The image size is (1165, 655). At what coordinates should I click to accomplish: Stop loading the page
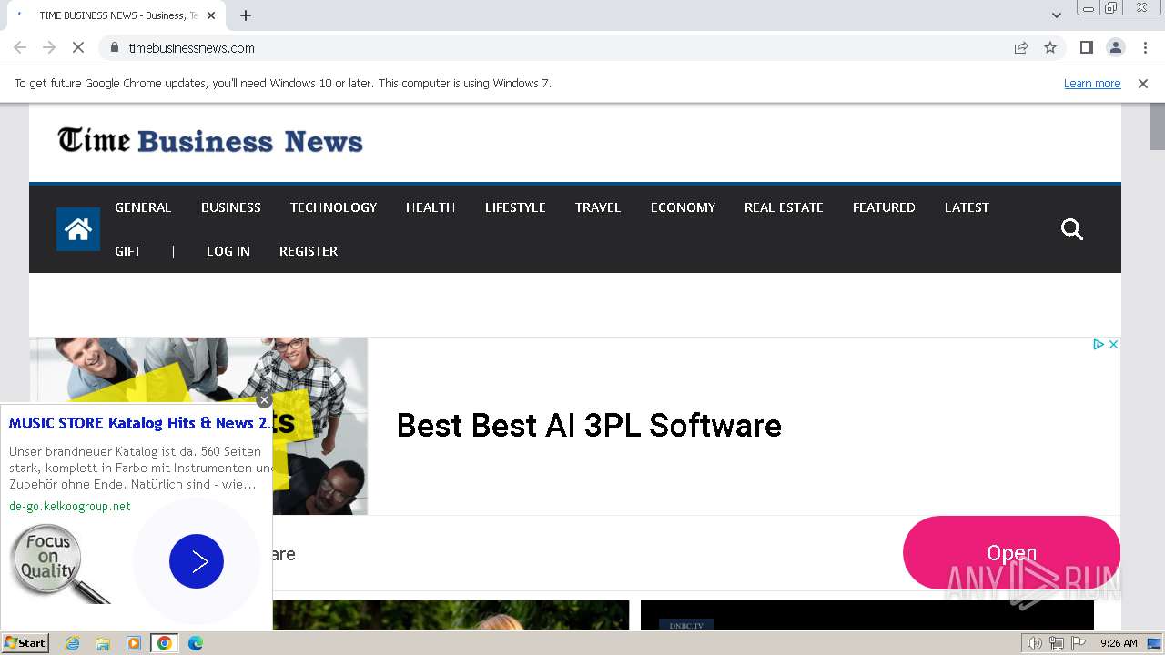coord(78,47)
